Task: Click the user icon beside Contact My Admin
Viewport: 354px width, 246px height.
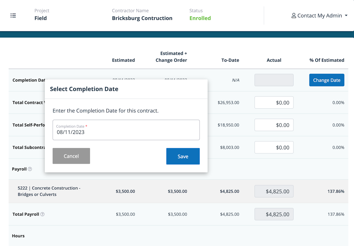Action: click(294, 16)
